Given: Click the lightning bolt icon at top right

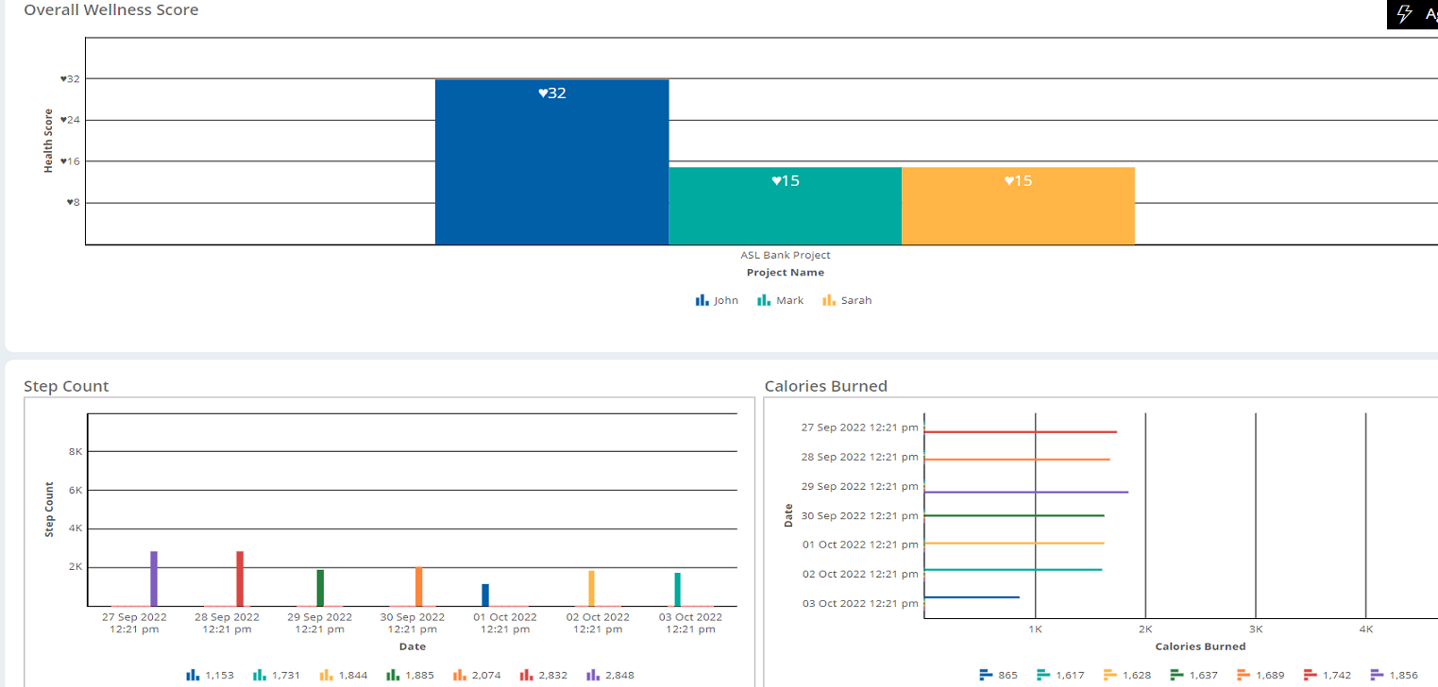Looking at the screenshot, I should coord(1404,13).
